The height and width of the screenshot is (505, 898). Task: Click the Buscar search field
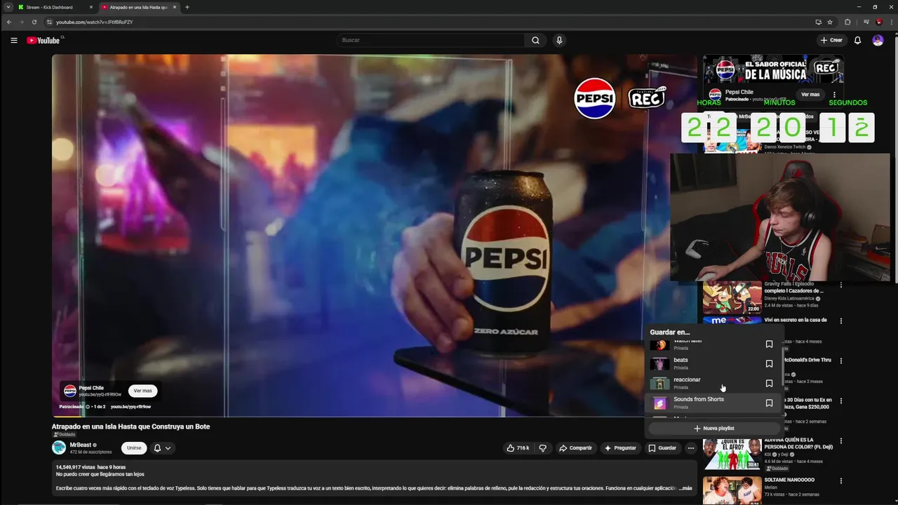click(431, 40)
